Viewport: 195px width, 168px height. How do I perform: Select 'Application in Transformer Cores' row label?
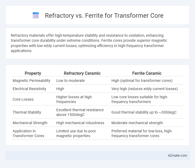coord(28,133)
